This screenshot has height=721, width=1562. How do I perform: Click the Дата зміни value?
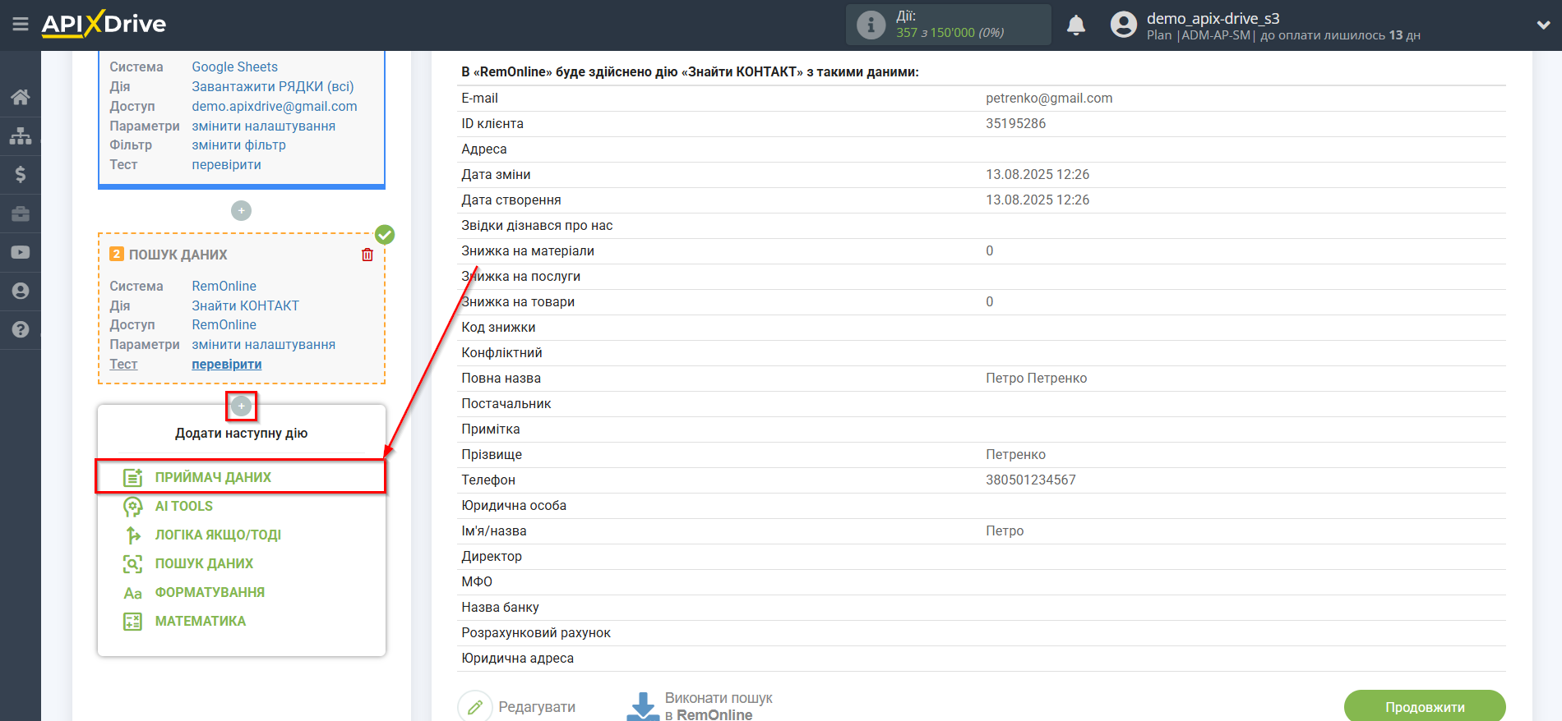1037,175
